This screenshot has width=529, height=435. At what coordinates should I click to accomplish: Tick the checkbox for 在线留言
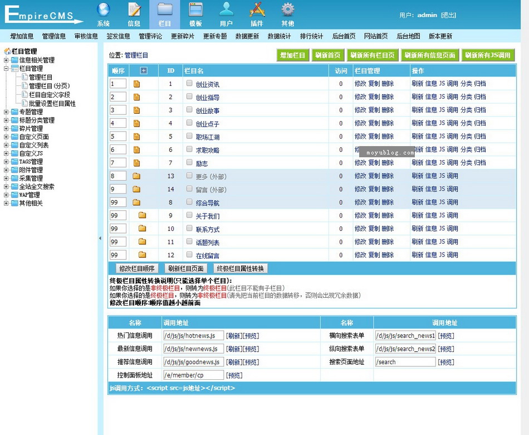(189, 254)
